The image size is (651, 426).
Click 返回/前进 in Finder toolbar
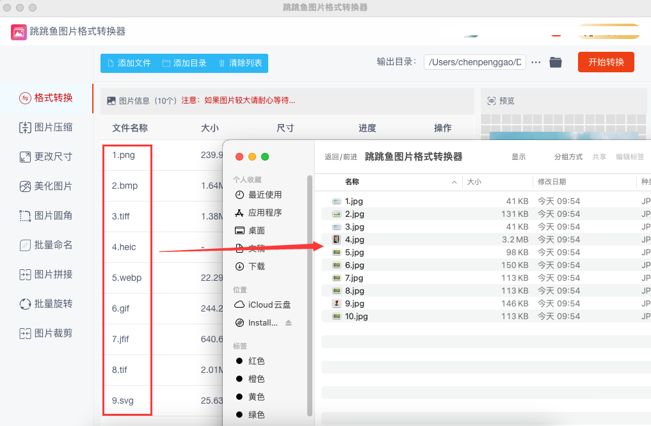pyautogui.click(x=341, y=157)
